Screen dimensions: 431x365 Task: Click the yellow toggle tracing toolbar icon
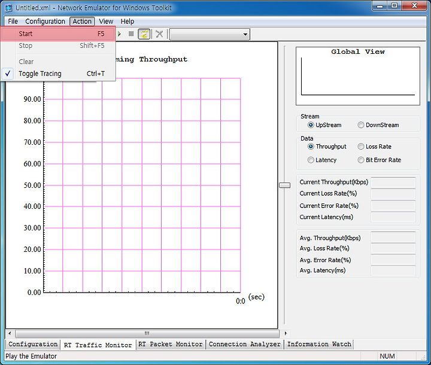coord(144,34)
